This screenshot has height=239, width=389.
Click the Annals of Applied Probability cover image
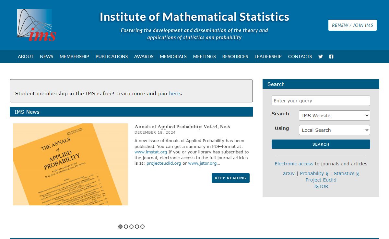71,164
